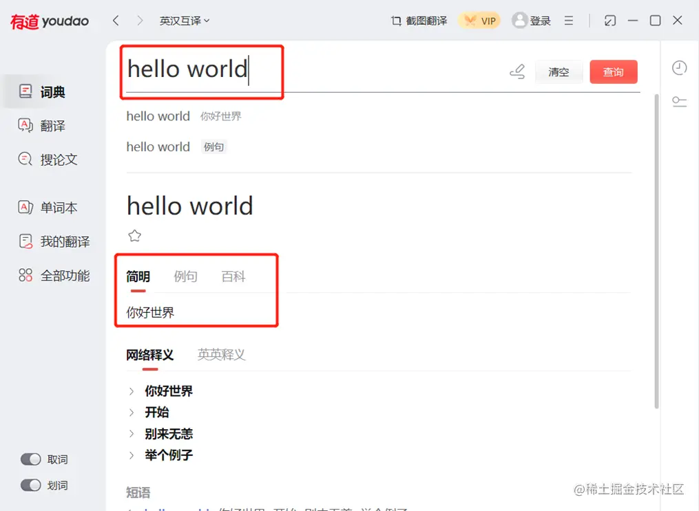
Task: Switch to the 英英释义 tab
Action: click(222, 355)
